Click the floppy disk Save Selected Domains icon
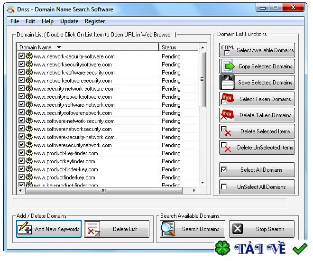313x261 pixels. coord(227,82)
